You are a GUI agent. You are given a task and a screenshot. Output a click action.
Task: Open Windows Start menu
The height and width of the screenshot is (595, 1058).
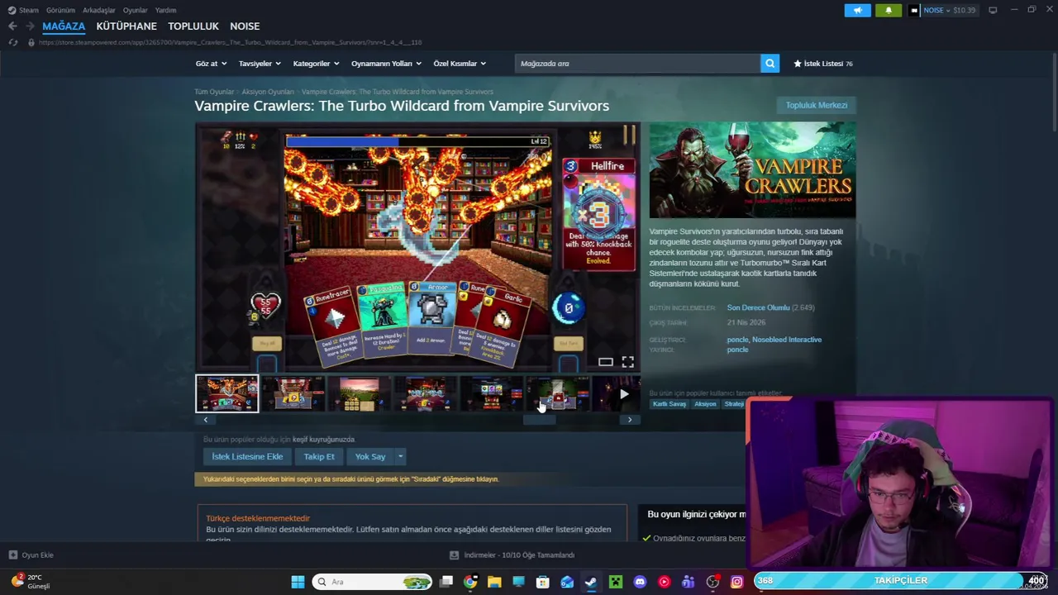pos(298,582)
